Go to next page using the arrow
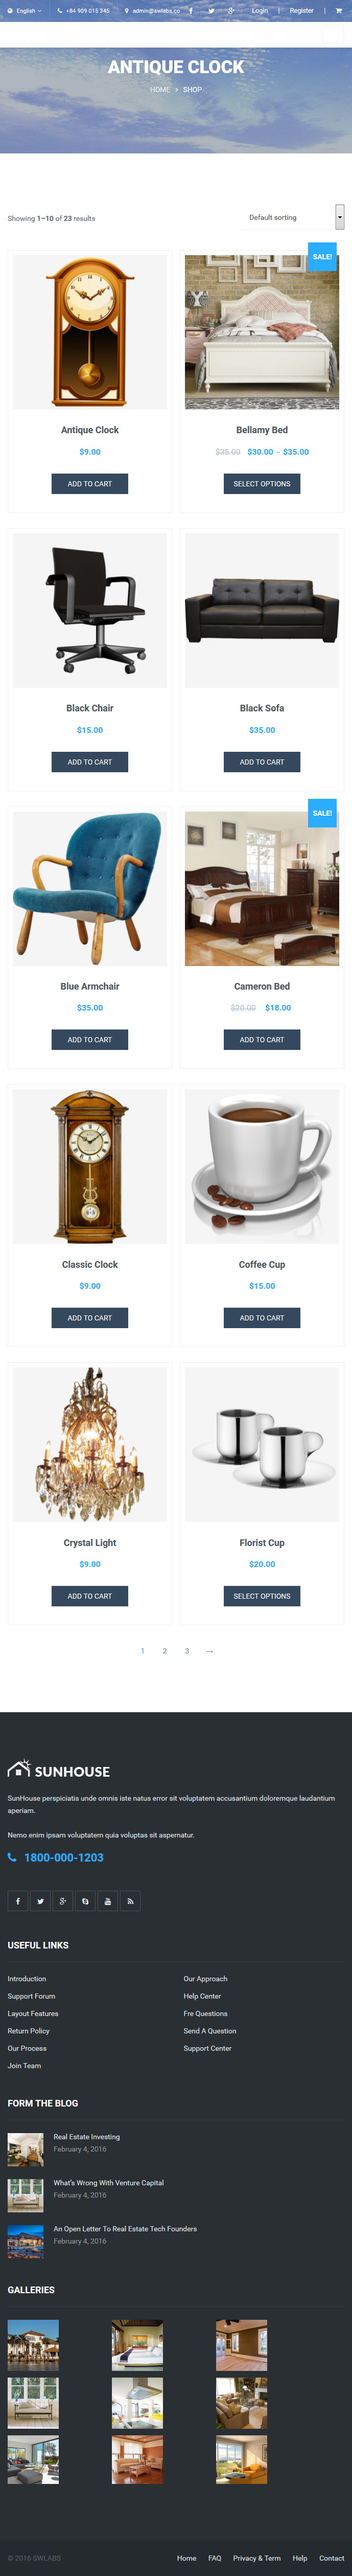Image resolution: width=352 pixels, height=2576 pixels. 209,1651
